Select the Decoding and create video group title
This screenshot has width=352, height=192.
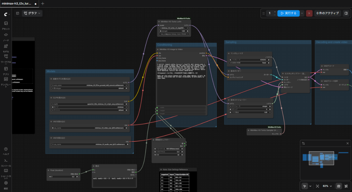coord(332,42)
